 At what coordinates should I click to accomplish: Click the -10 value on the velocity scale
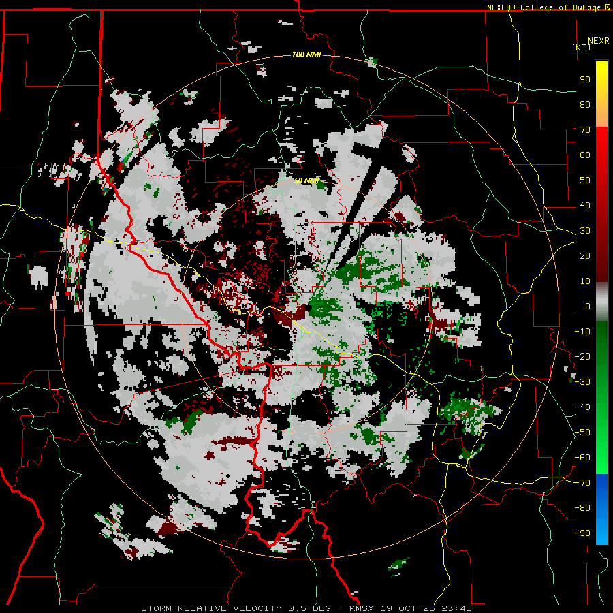point(582,332)
